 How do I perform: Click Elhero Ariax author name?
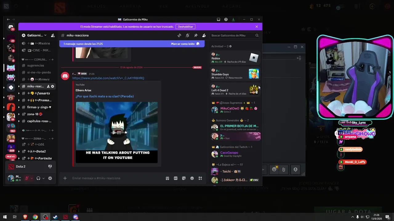click(83, 90)
